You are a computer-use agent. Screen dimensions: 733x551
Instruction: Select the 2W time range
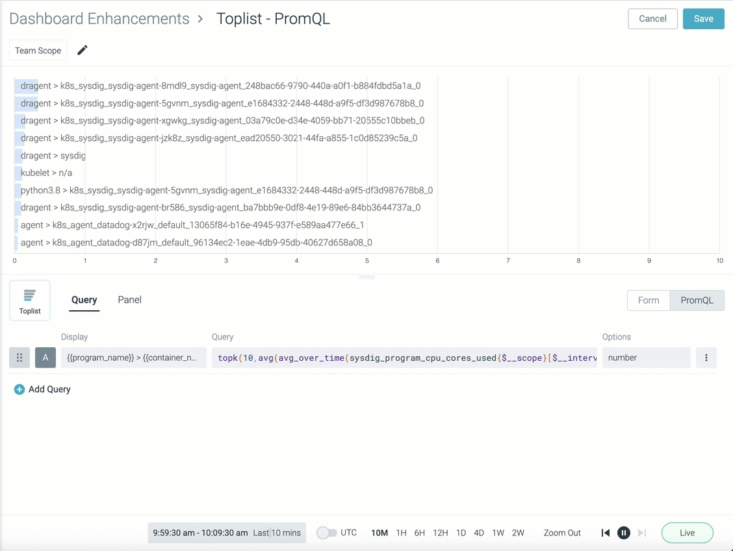click(518, 533)
